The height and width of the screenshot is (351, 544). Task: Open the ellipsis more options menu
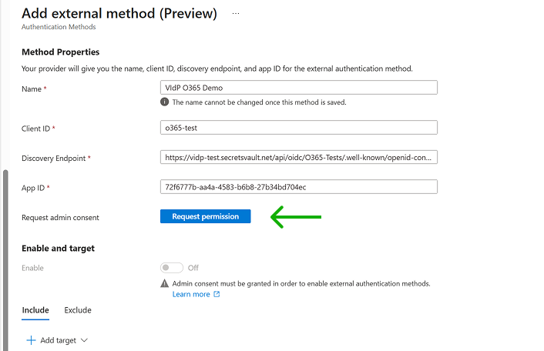coord(236,14)
